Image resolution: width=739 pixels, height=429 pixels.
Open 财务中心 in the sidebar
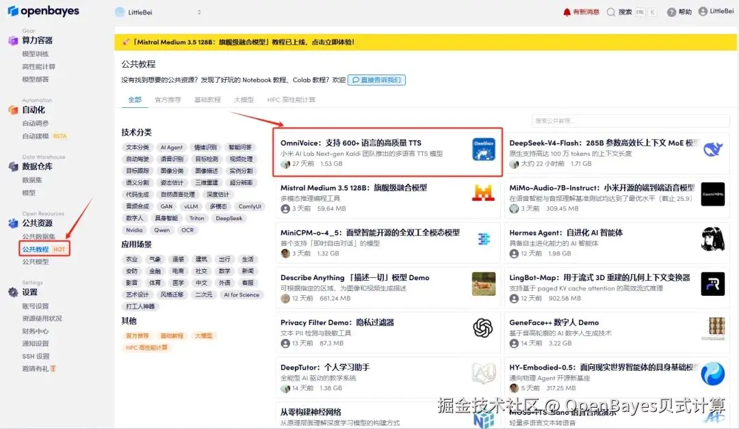[36, 331]
